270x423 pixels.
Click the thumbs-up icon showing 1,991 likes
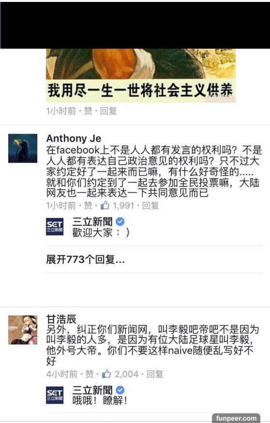(105, 205)
